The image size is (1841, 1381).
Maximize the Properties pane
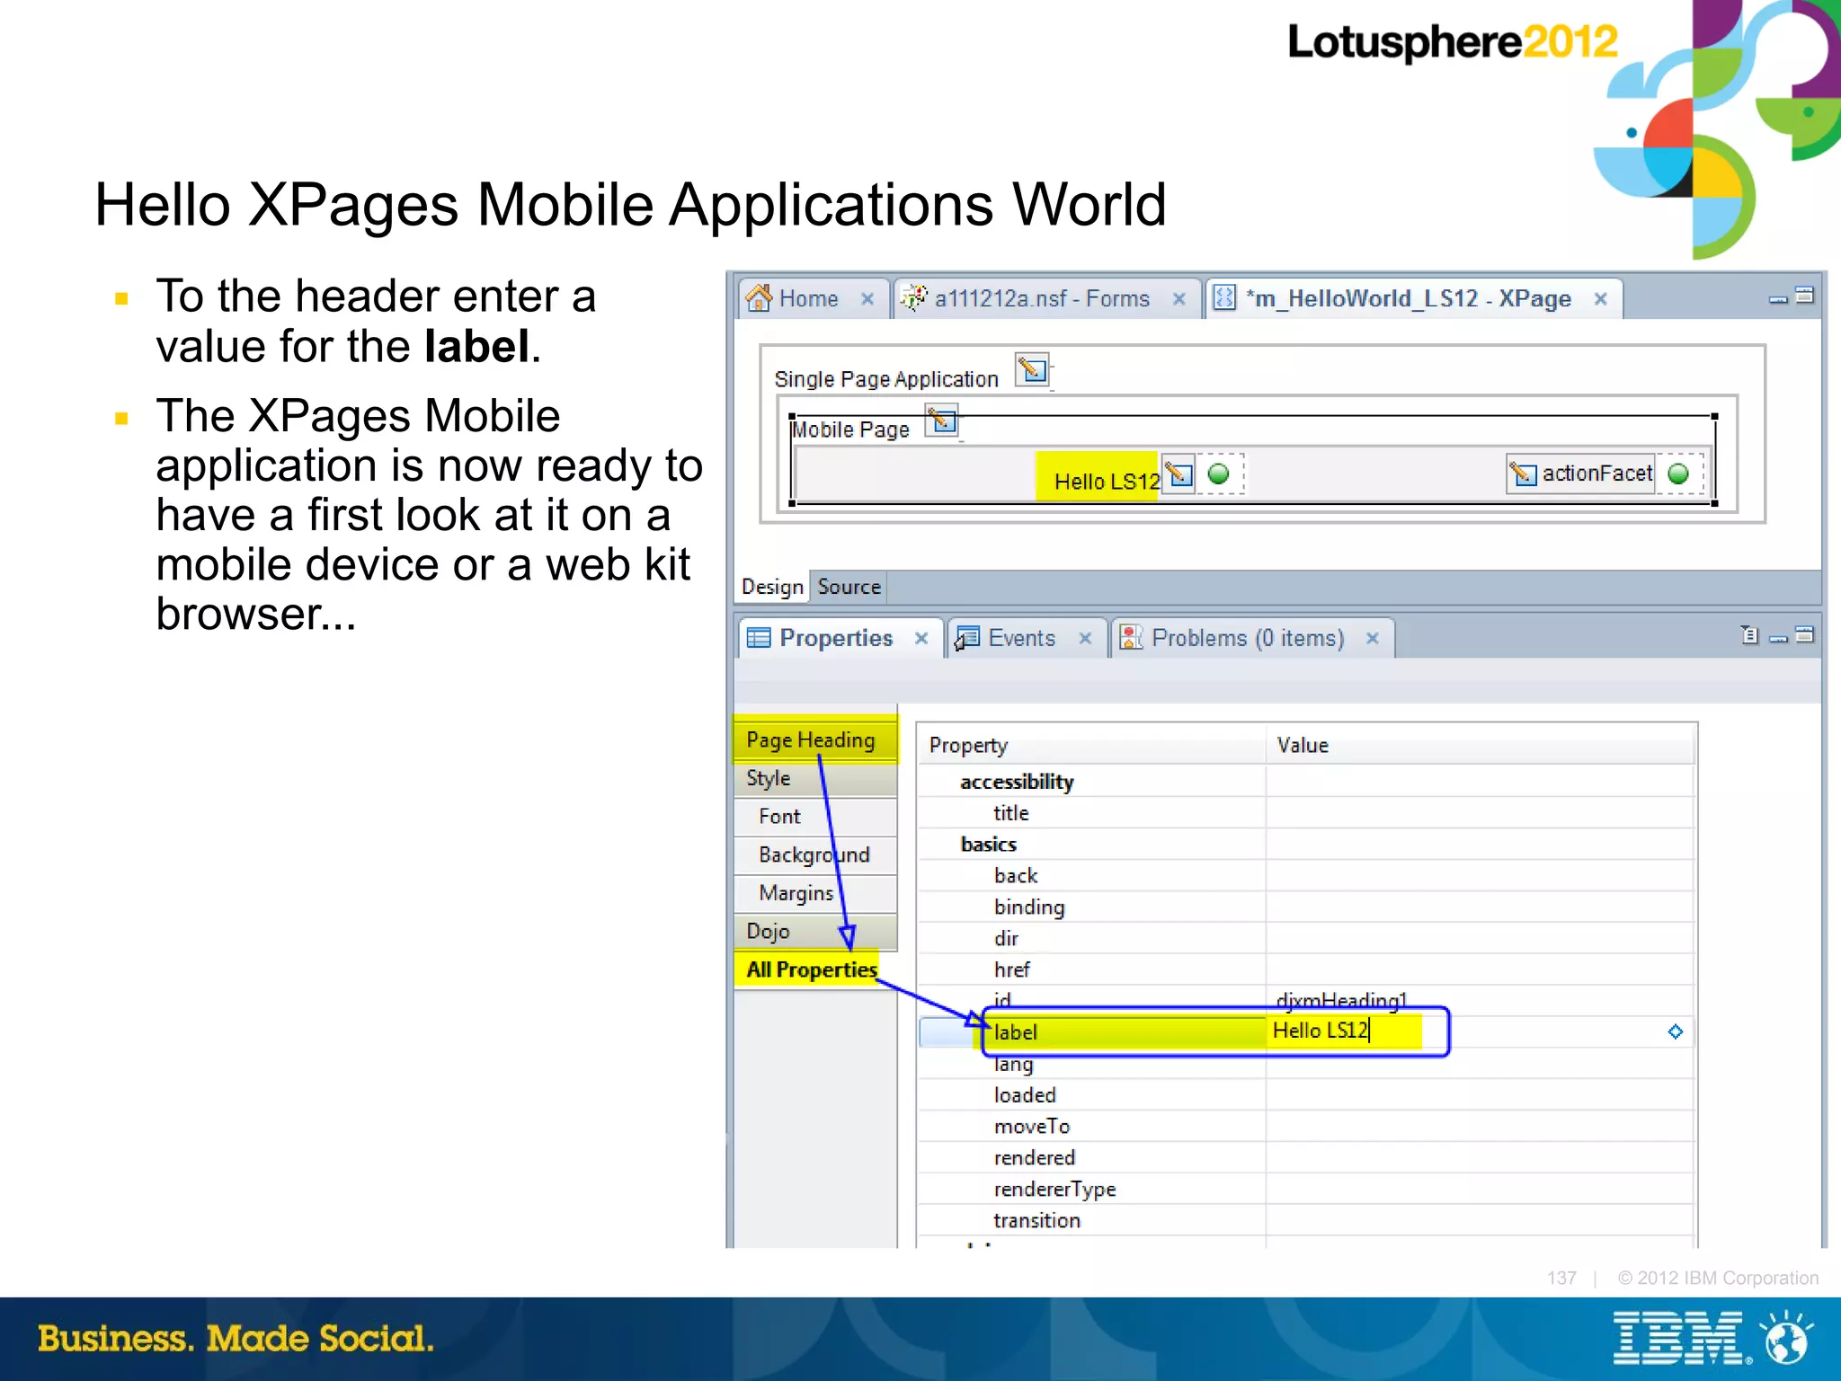1804,635
